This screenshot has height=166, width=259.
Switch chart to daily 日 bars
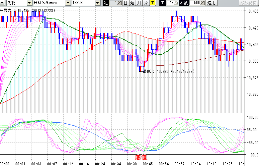(x=125, y=3)
